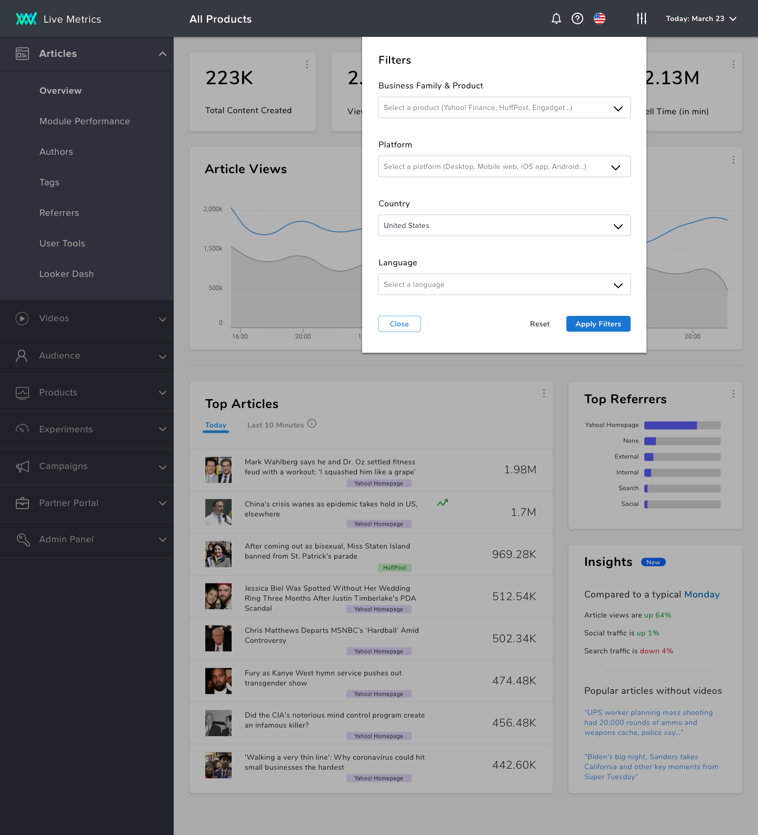The image size is (758, 835).
Task: Open the Country dropdown showing United States
Action: point(504,225)
